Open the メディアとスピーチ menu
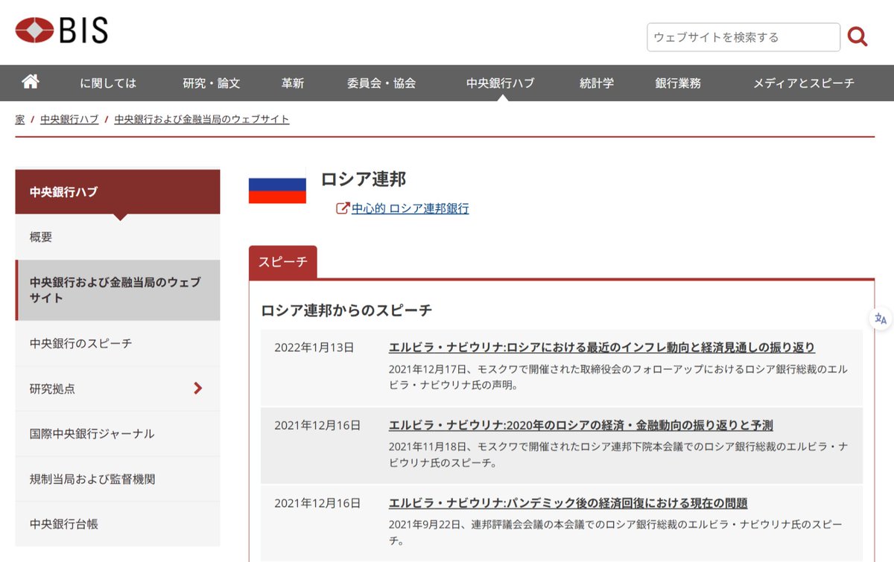The width and height of the screenshot is (894, 562). 804,83
